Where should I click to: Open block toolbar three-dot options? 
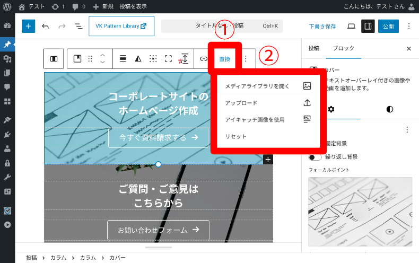[x=246, y=58]
